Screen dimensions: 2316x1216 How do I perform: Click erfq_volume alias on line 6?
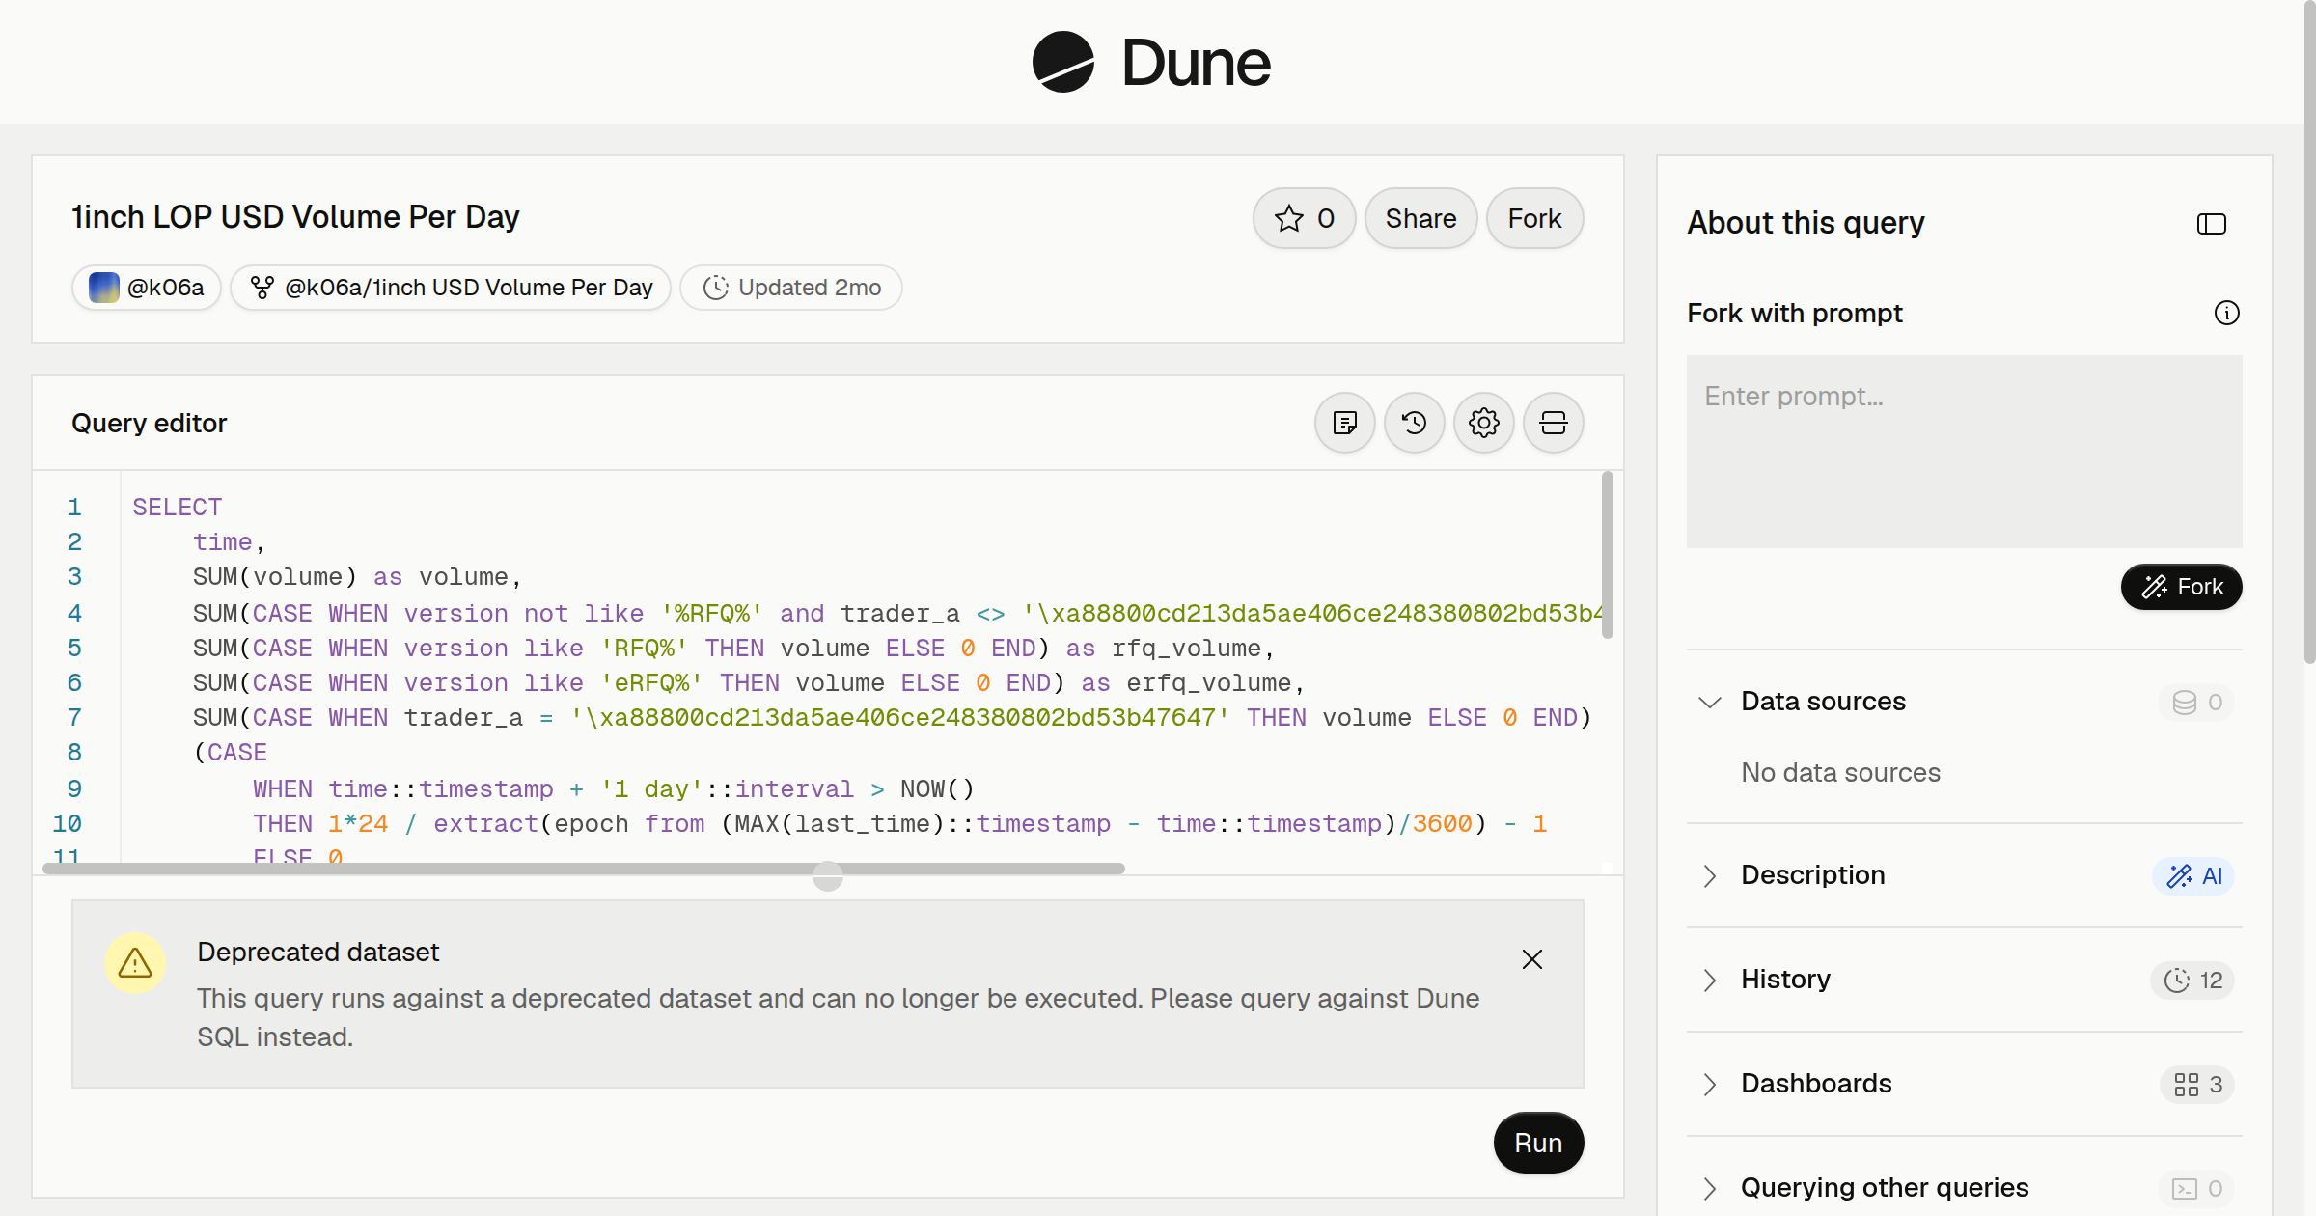coord(1209,683)
